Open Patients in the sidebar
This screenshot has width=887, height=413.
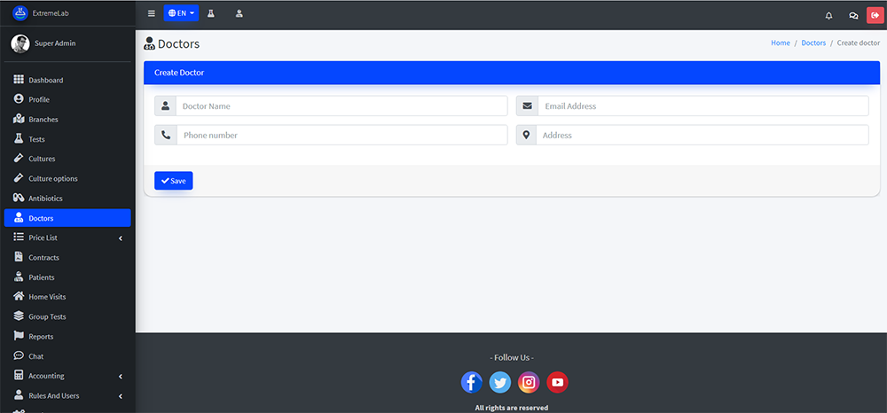41,277
